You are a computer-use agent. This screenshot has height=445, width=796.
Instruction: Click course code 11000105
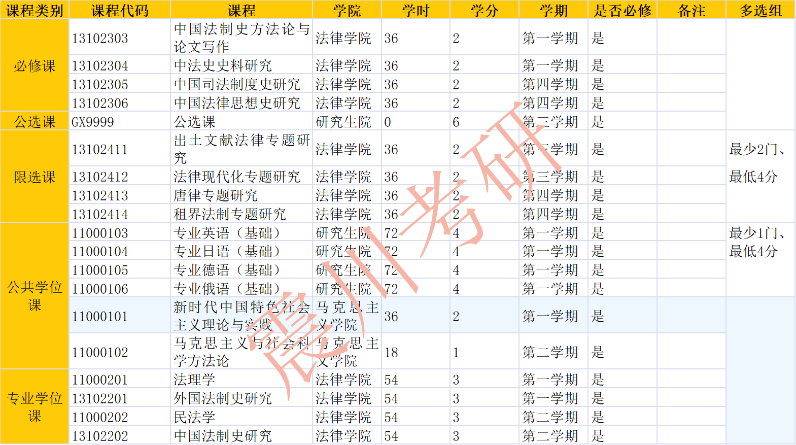(x=100, y=270)
